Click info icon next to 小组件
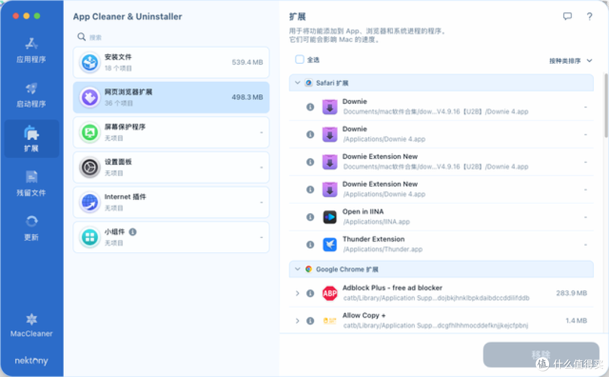Viewport: 609px width, 377px height. pyautogui.click(x=133, y=232)
